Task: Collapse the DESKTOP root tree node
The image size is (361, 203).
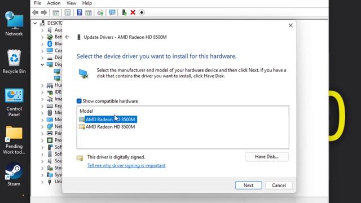Action: click(x=35, y=23)
